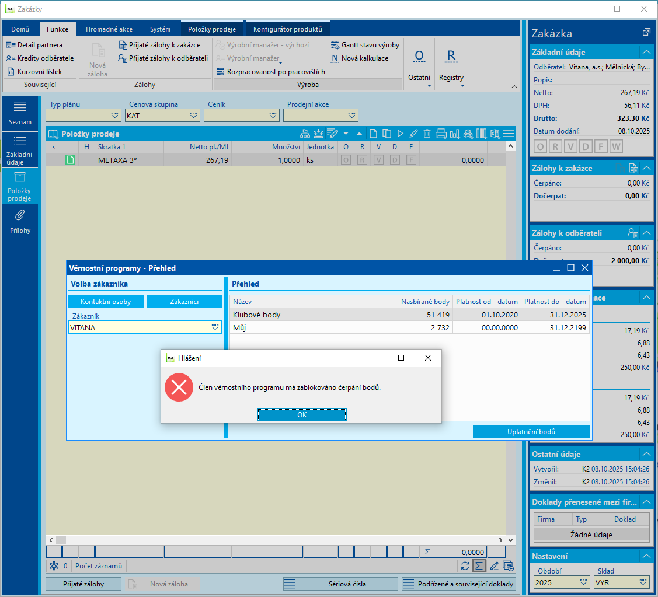Open the Cenová skupina KAT dropdown

(x=193, y=116)
